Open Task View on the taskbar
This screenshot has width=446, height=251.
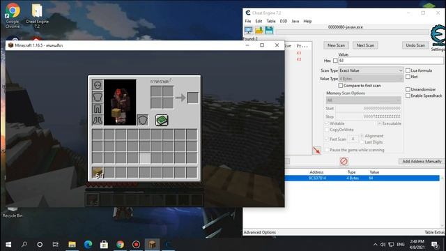click(x=56, y=245)
